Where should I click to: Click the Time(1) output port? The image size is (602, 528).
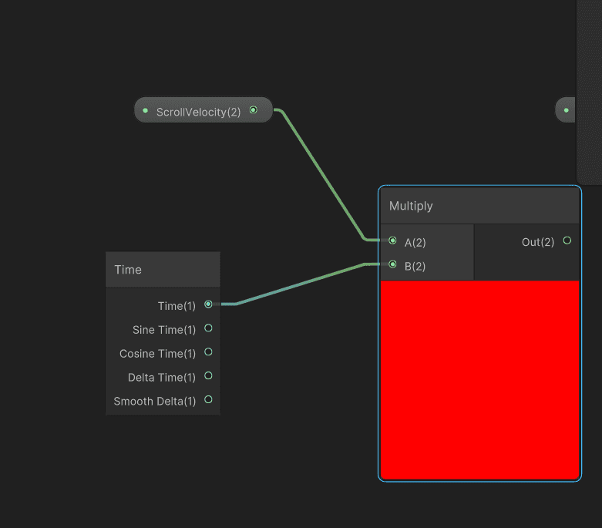208,304
